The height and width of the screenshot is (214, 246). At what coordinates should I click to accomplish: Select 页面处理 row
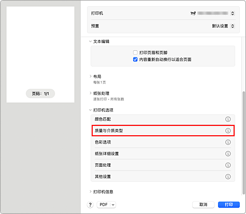(163, 165)
